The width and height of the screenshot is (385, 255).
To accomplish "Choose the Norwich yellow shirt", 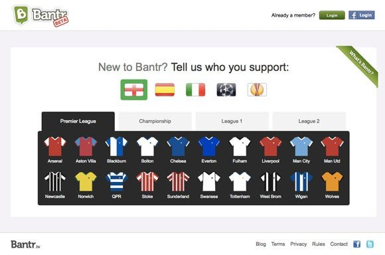I will [x=86, y=182].
